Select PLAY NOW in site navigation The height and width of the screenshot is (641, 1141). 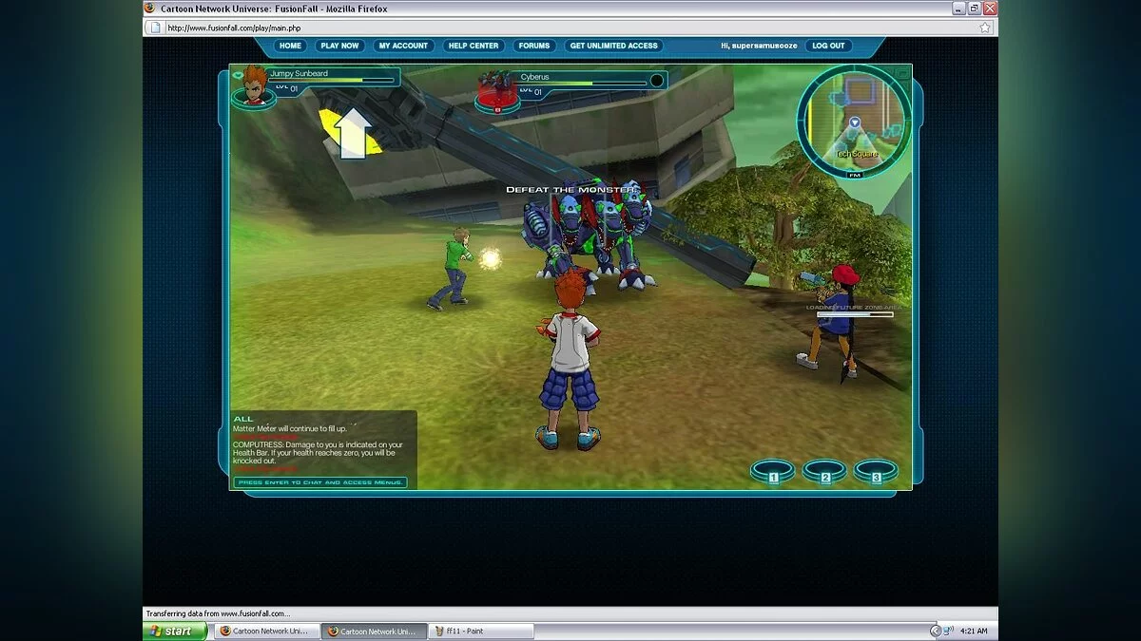click(x=339, y=46)
